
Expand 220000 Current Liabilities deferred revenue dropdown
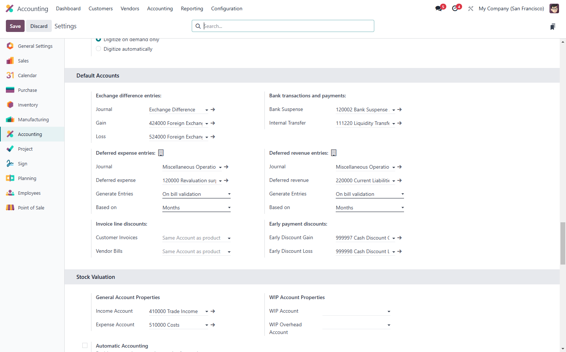pos(394,181)
